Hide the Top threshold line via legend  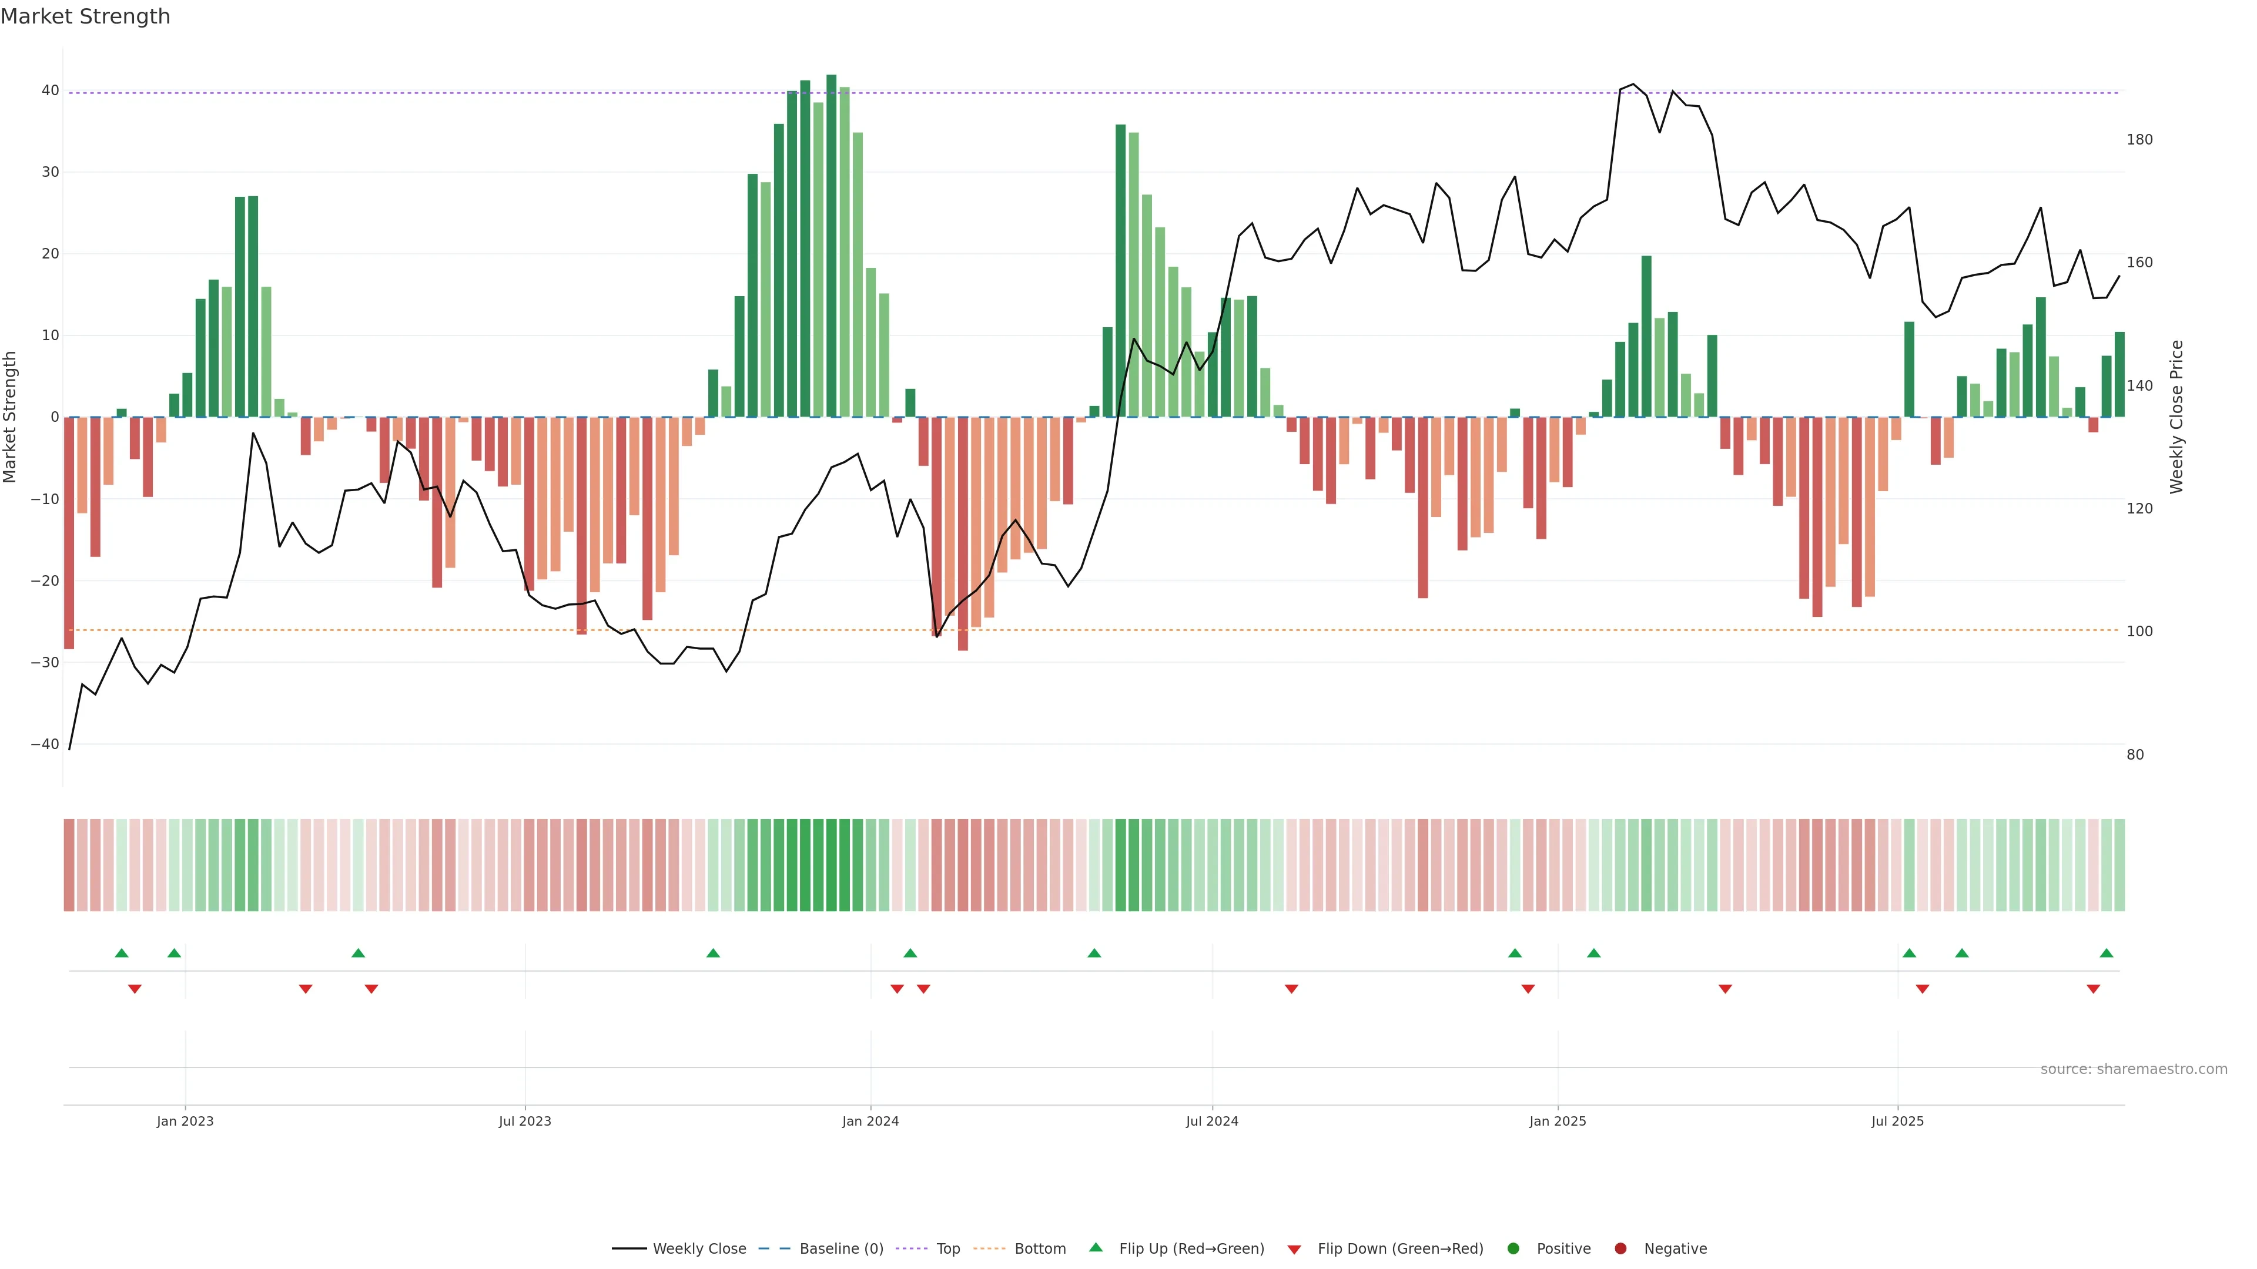click(x=948, y=1248)
